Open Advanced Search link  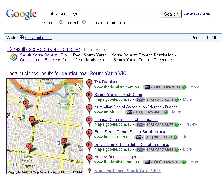[x=197, y=14]
